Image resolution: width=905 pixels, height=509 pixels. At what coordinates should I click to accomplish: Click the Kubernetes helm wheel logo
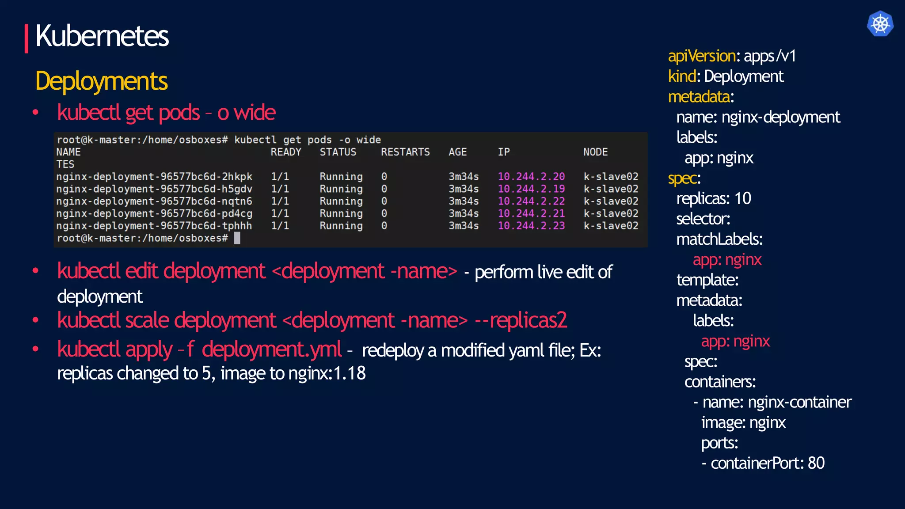click(880, 23)
